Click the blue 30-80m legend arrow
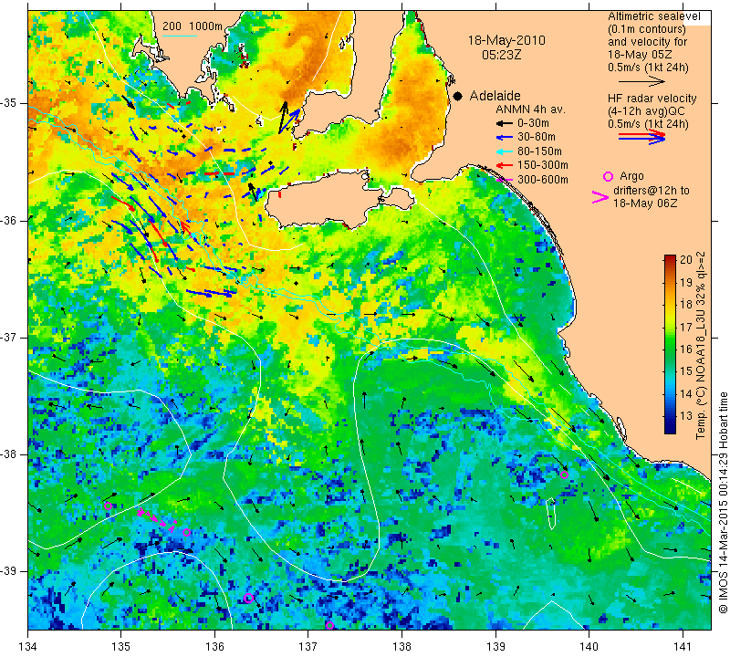This screenshot has height=657, width=730. click(x=504, y=138)
